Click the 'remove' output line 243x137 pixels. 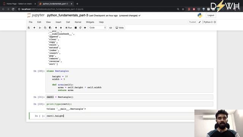point(54,59)
